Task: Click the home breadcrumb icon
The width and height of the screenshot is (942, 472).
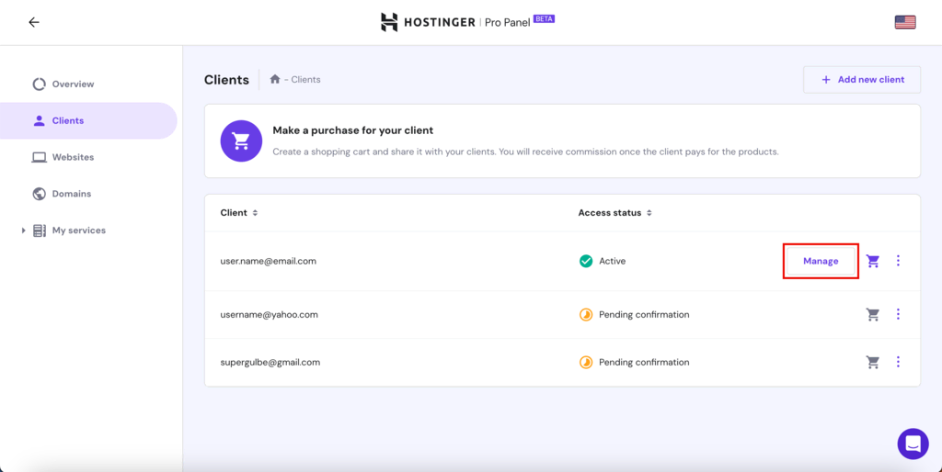Action: coord(274,80)
